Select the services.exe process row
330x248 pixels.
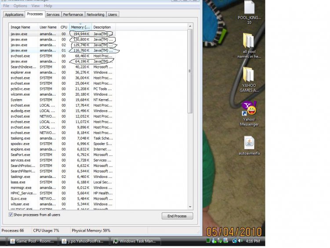[62, 160]
